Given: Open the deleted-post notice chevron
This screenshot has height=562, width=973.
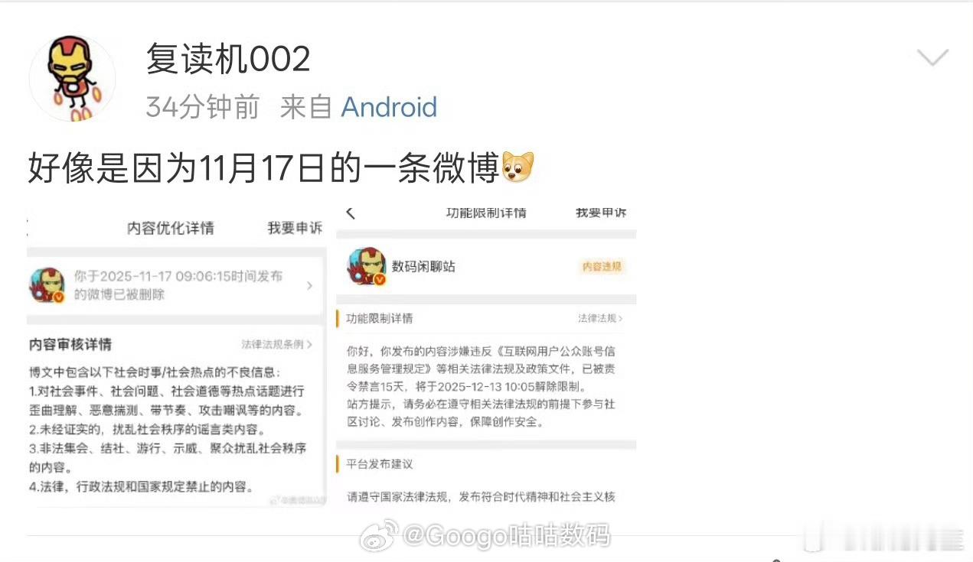Looking at the screenshot, I should pos(309,285).
